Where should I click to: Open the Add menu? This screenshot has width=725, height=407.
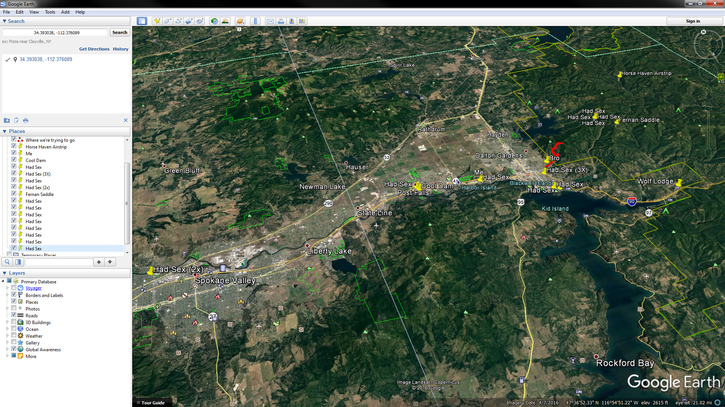point(65,12)
